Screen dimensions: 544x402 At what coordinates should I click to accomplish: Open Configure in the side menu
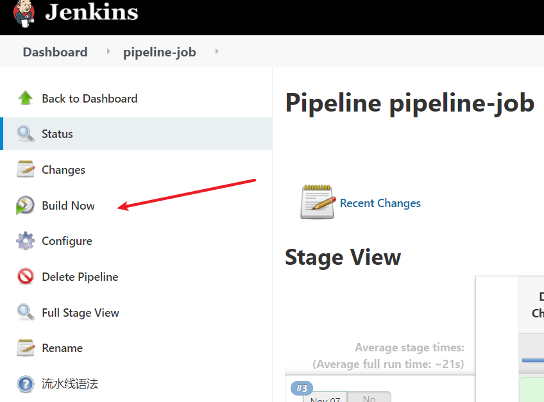point(67,241)
